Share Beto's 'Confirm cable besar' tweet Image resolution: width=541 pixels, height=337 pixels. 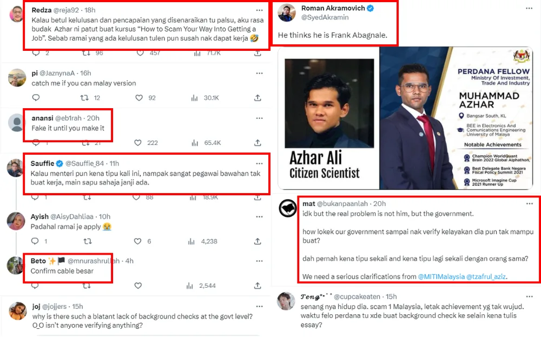[x=258, y=286]
